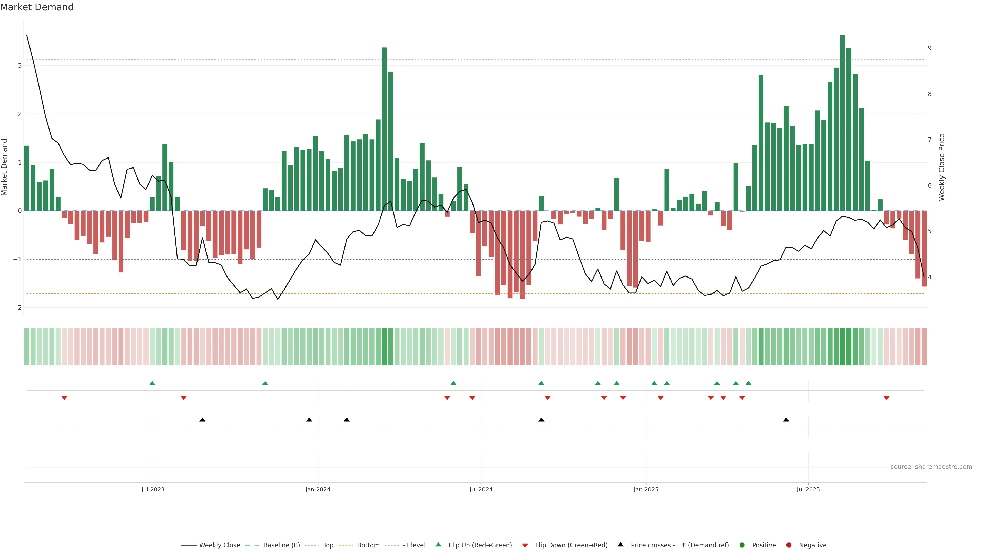Screen dimensions: 985x554
Task: Click the red Negative legend dot
Action: tap(789, 545)
